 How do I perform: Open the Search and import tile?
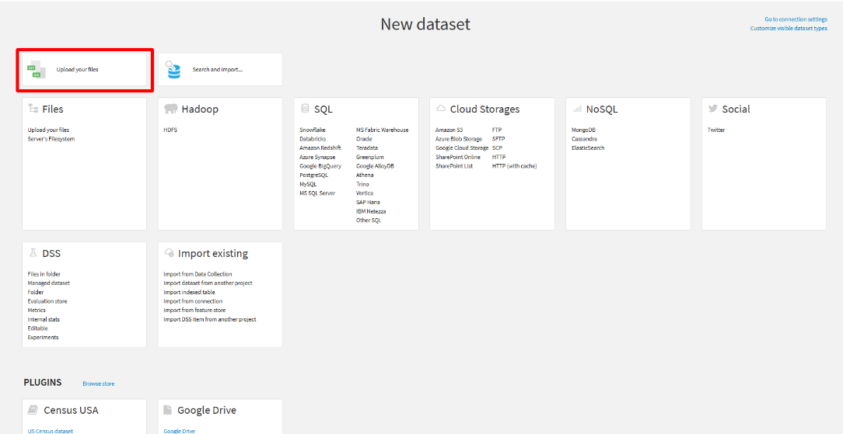220,69
